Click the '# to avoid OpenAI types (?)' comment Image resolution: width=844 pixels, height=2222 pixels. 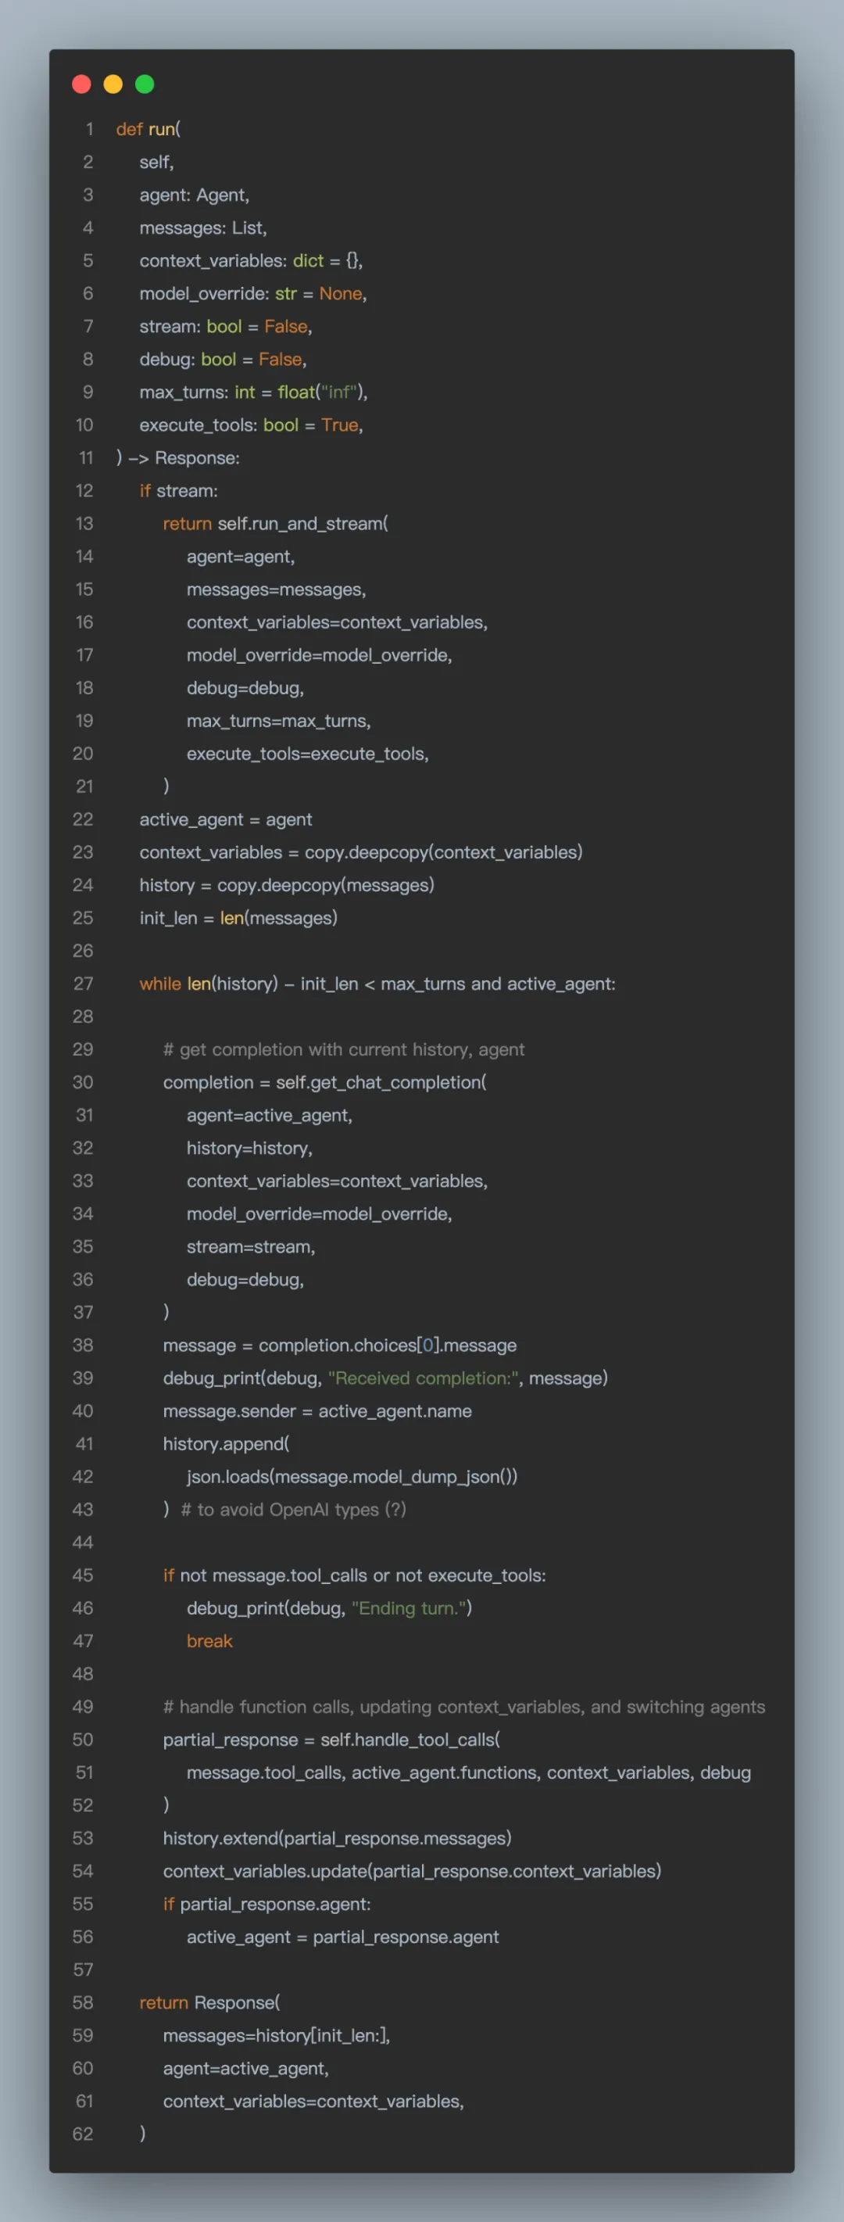point(293,1510)
